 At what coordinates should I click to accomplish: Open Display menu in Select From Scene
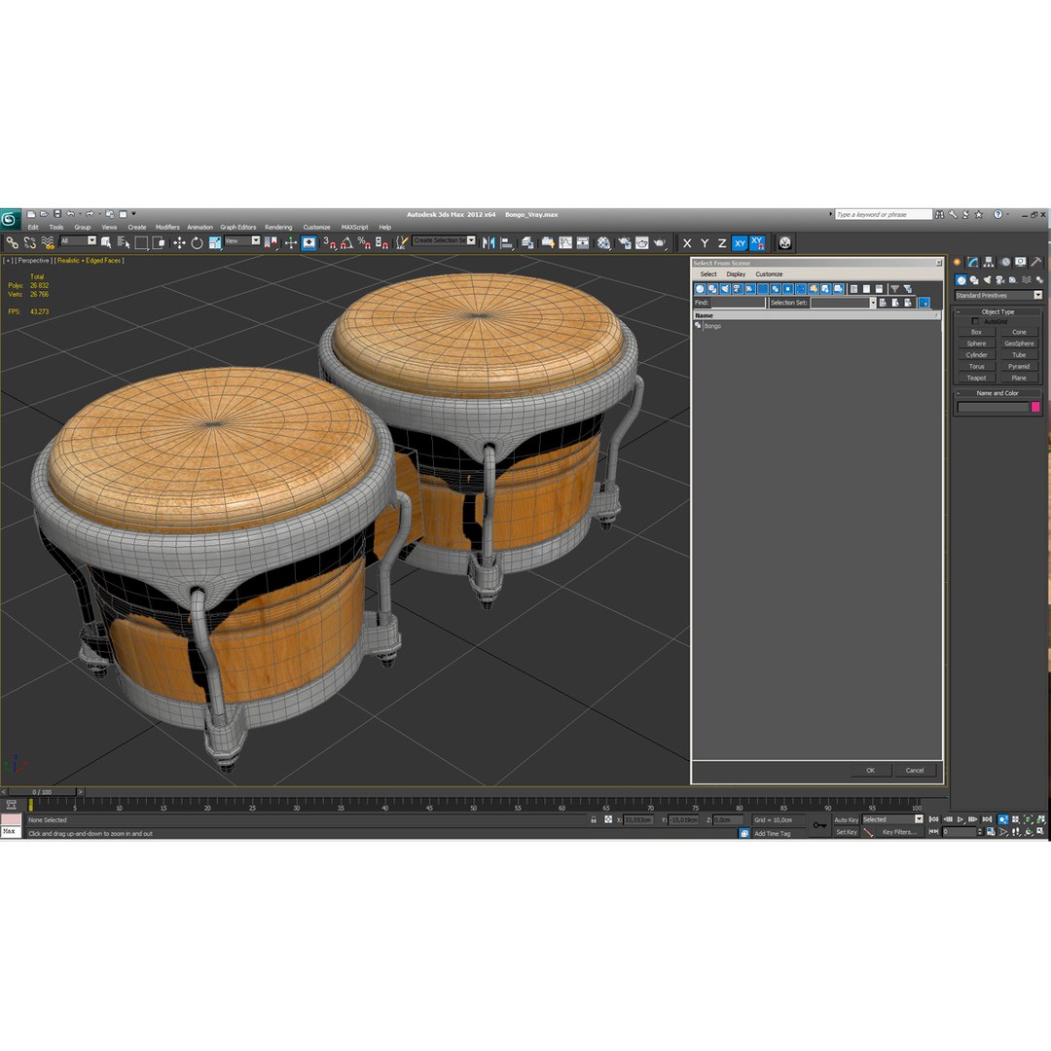pyautogui.click(x=736, y=274)
